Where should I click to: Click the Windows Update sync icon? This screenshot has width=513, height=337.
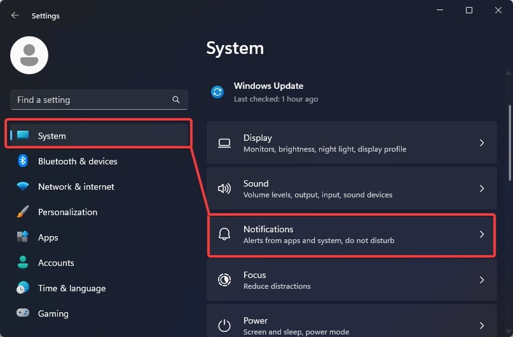coord(217,92)
